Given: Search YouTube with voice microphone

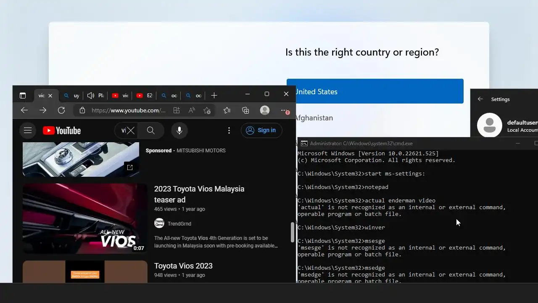Looking at the screenshot, I should tap(179, 130).
